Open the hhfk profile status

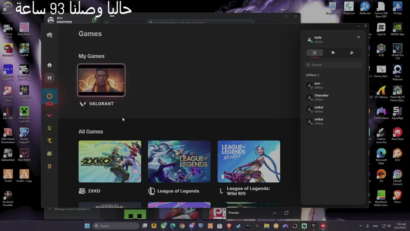318,39
